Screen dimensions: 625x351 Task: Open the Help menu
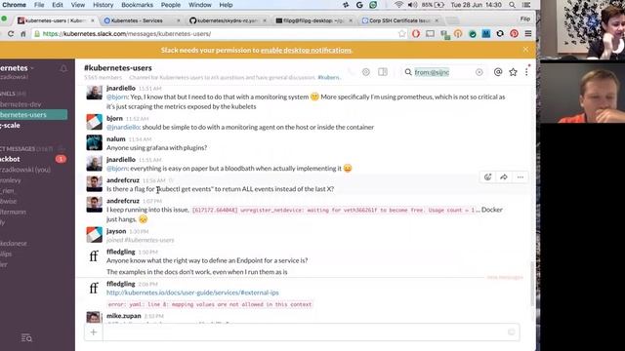click(226, 5)
